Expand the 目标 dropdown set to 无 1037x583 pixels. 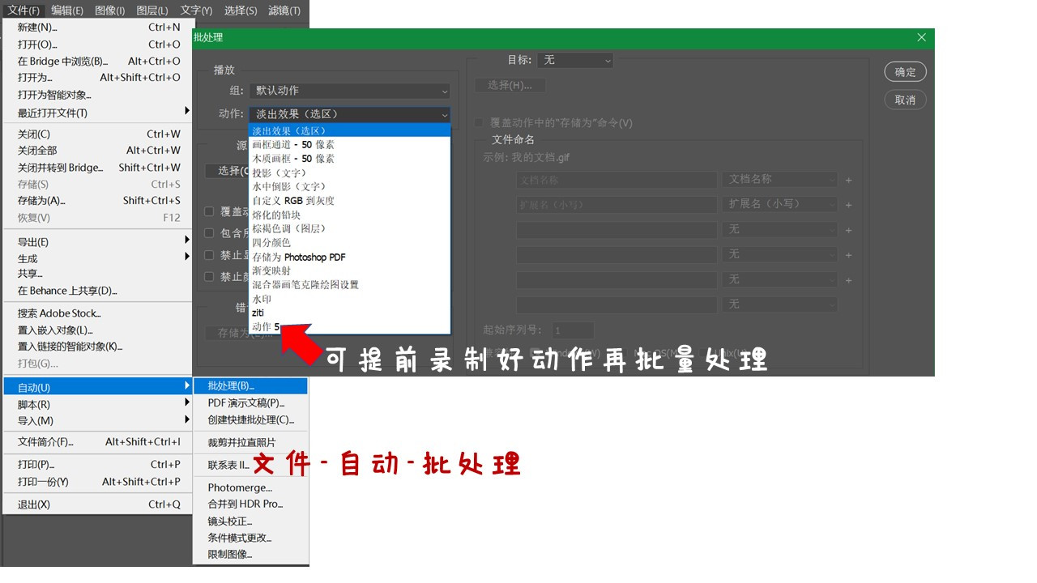click(x=575, y=60)
